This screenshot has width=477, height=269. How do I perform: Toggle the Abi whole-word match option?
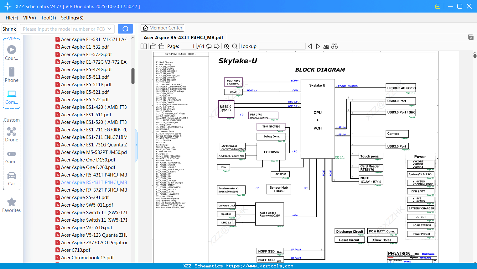326,46
